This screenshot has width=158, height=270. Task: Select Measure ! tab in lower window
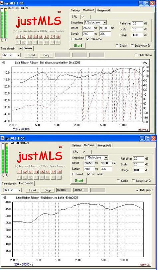point(89,145)
